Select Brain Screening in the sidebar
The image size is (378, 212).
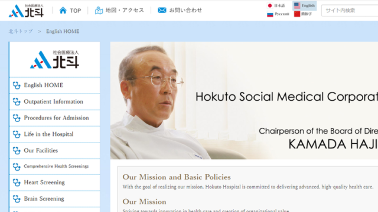coord(54,199)
